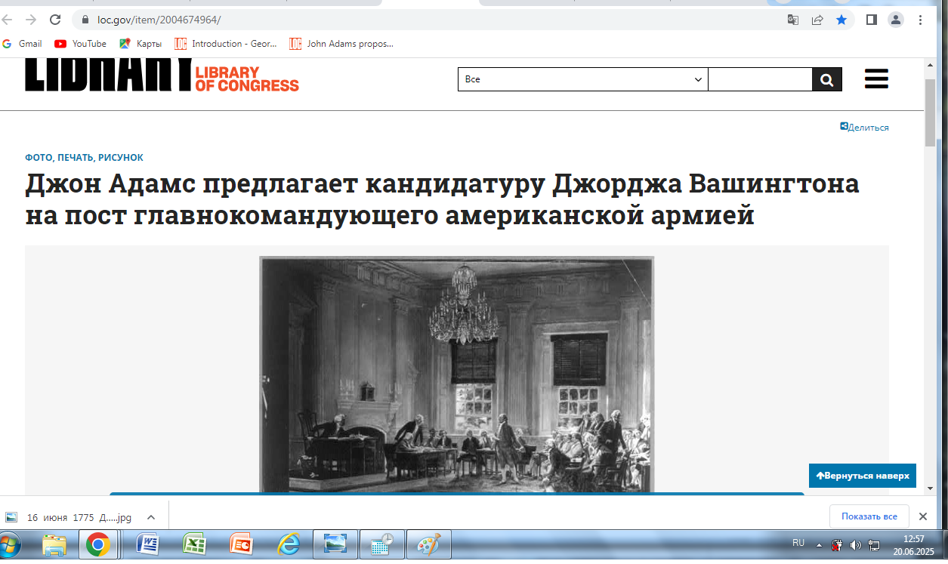Click the address bar URL loc.gov/item/2004674964/

tap(159, 20)
